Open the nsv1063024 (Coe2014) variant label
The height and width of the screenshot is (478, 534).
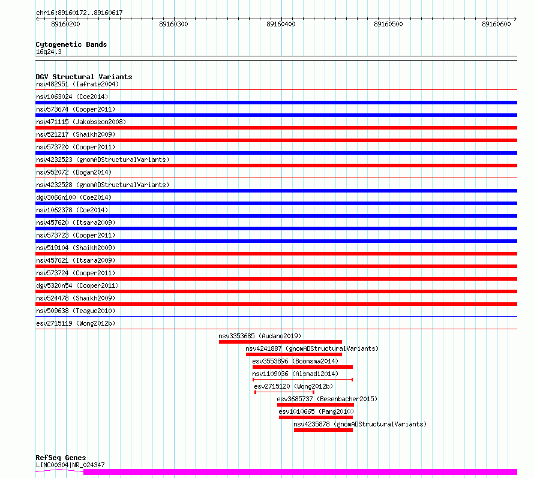[72, 97]
